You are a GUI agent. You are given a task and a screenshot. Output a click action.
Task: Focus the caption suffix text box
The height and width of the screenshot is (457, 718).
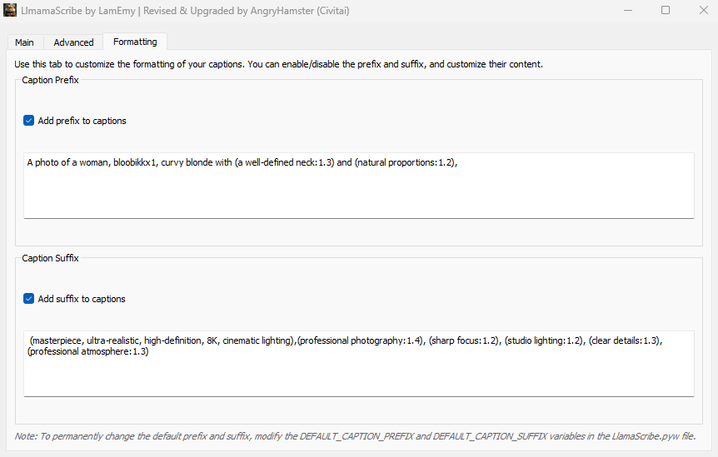[358, 375]
